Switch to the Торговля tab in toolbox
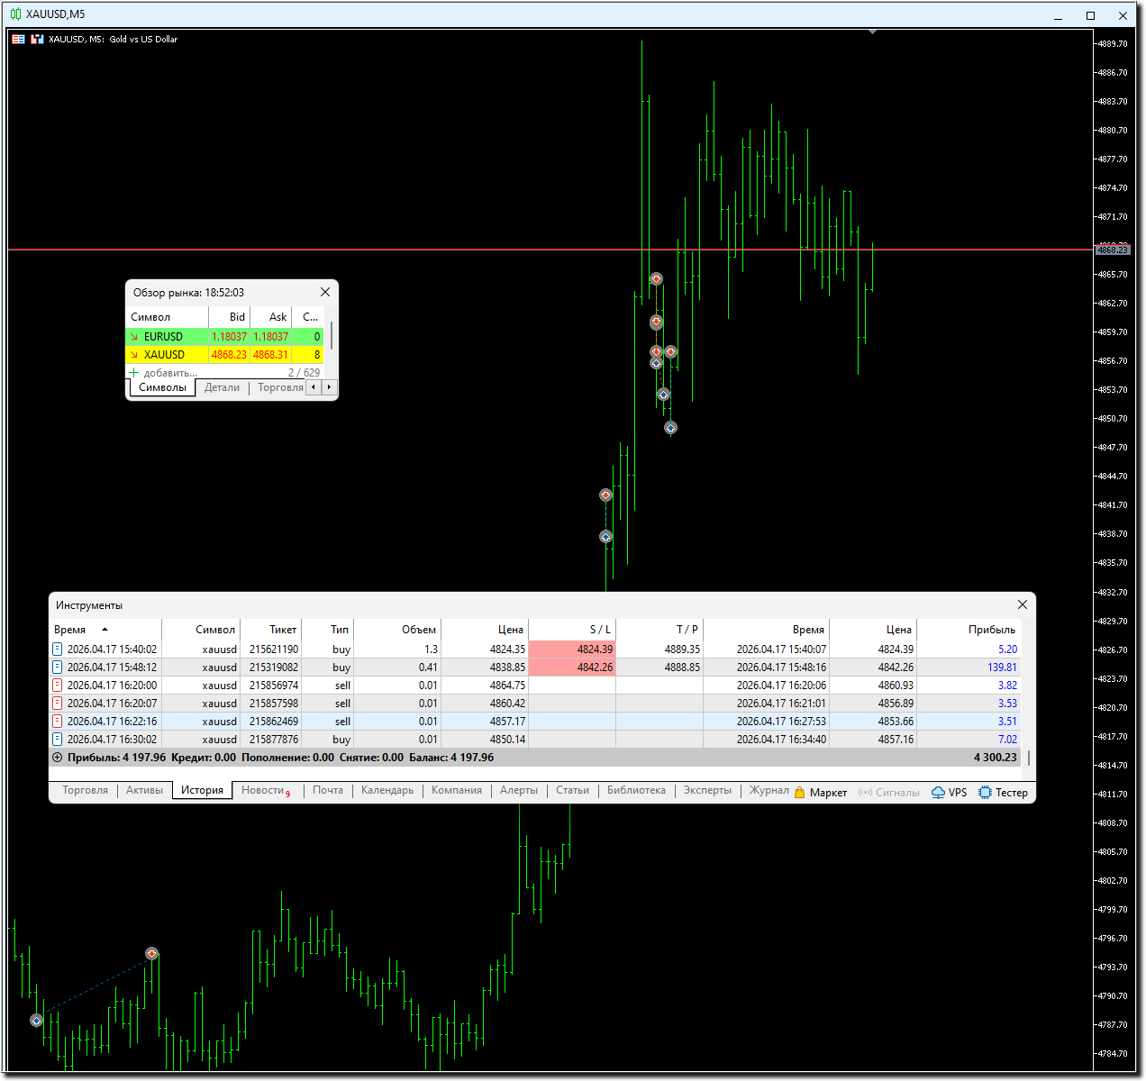The width and height of the screenshot is (1146, 1081). tap(85, 791)
